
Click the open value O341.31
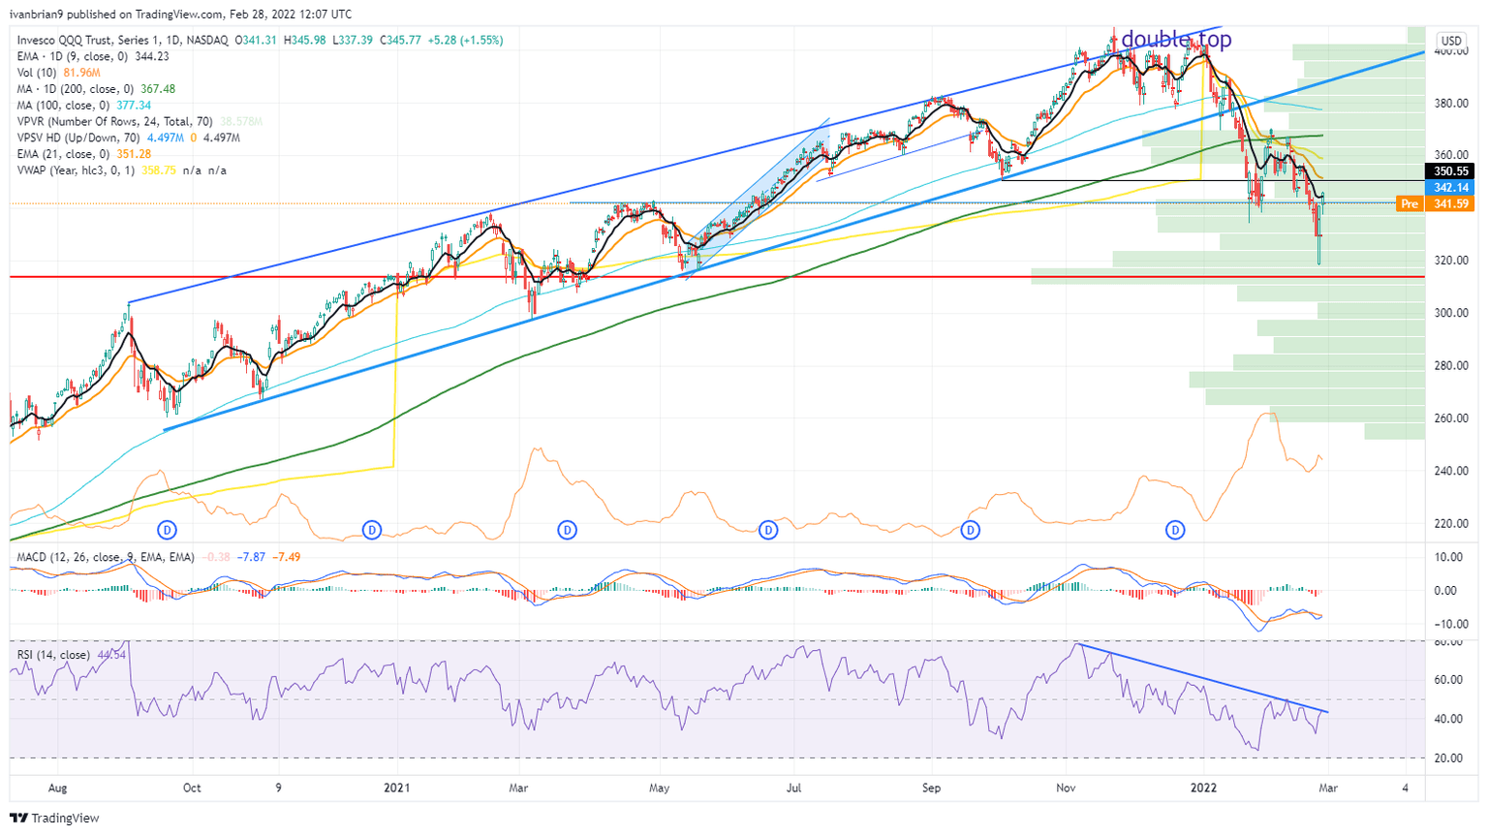tap(255, 41)
